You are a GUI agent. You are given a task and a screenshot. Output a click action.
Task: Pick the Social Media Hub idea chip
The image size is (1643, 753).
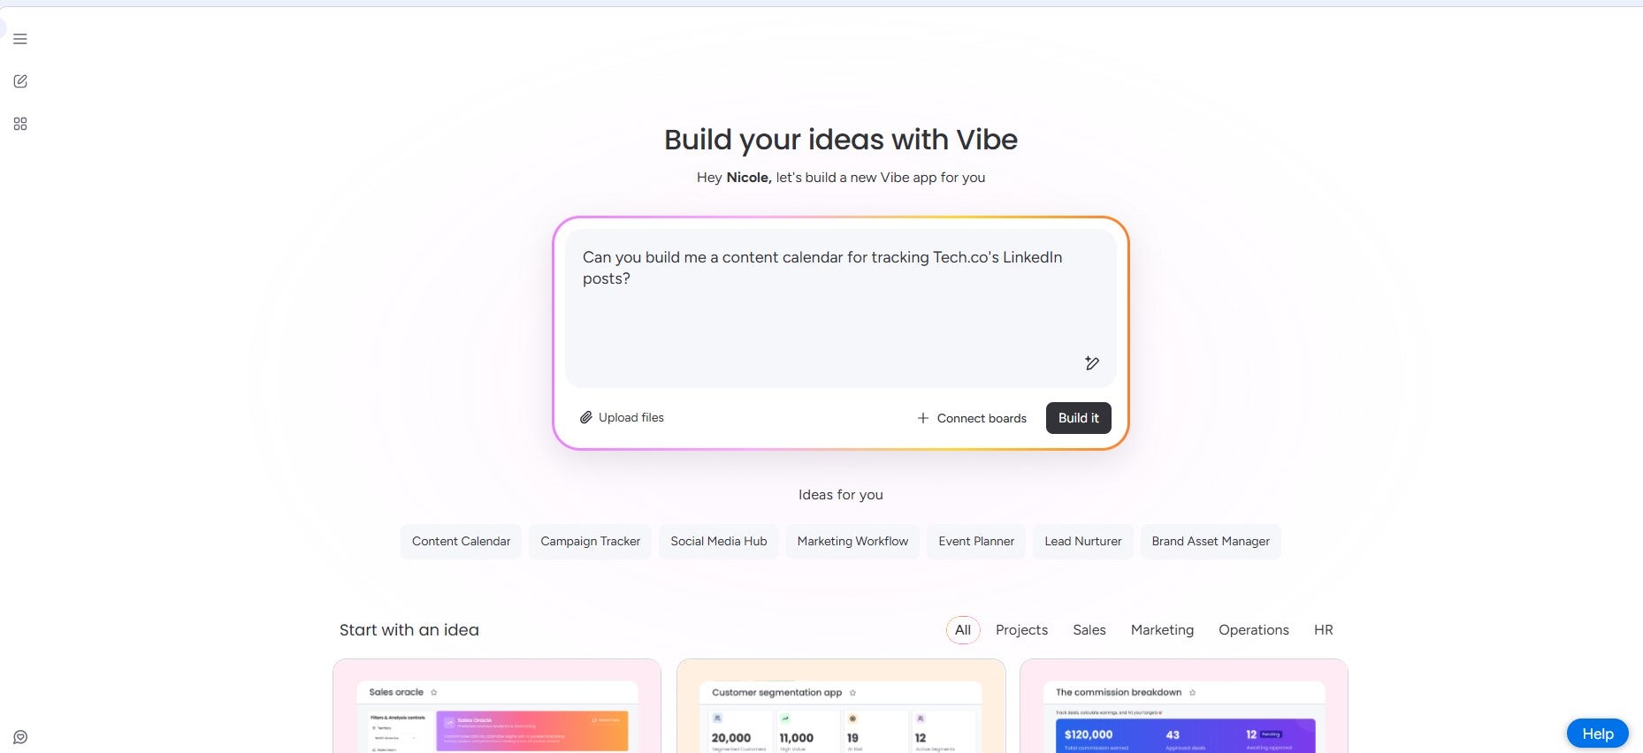click(x=719, y=541)
